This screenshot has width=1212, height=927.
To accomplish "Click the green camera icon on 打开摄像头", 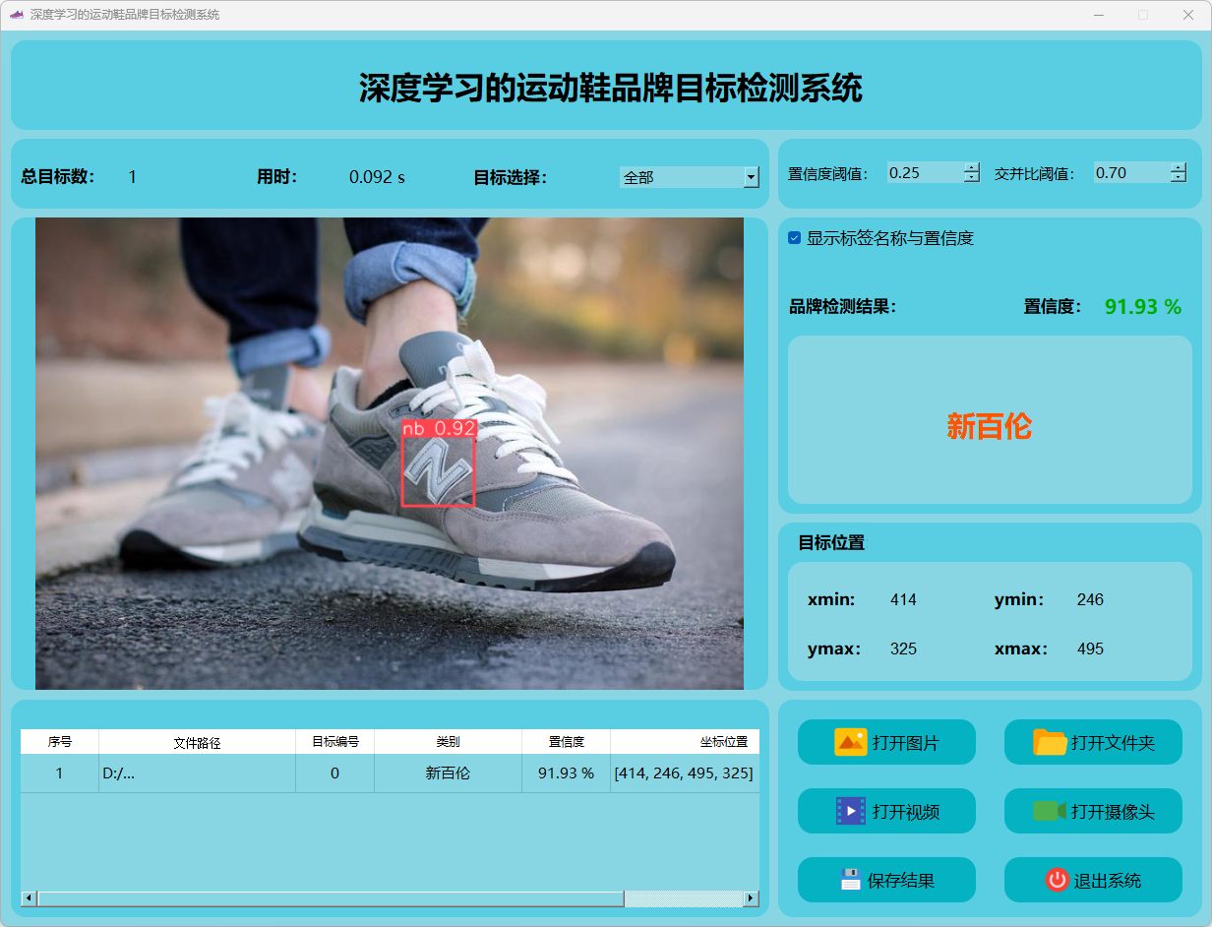I will click(x=1050, y=811).
